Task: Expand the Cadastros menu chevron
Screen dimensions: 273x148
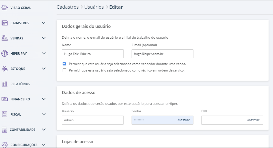Action: (44, 23)
